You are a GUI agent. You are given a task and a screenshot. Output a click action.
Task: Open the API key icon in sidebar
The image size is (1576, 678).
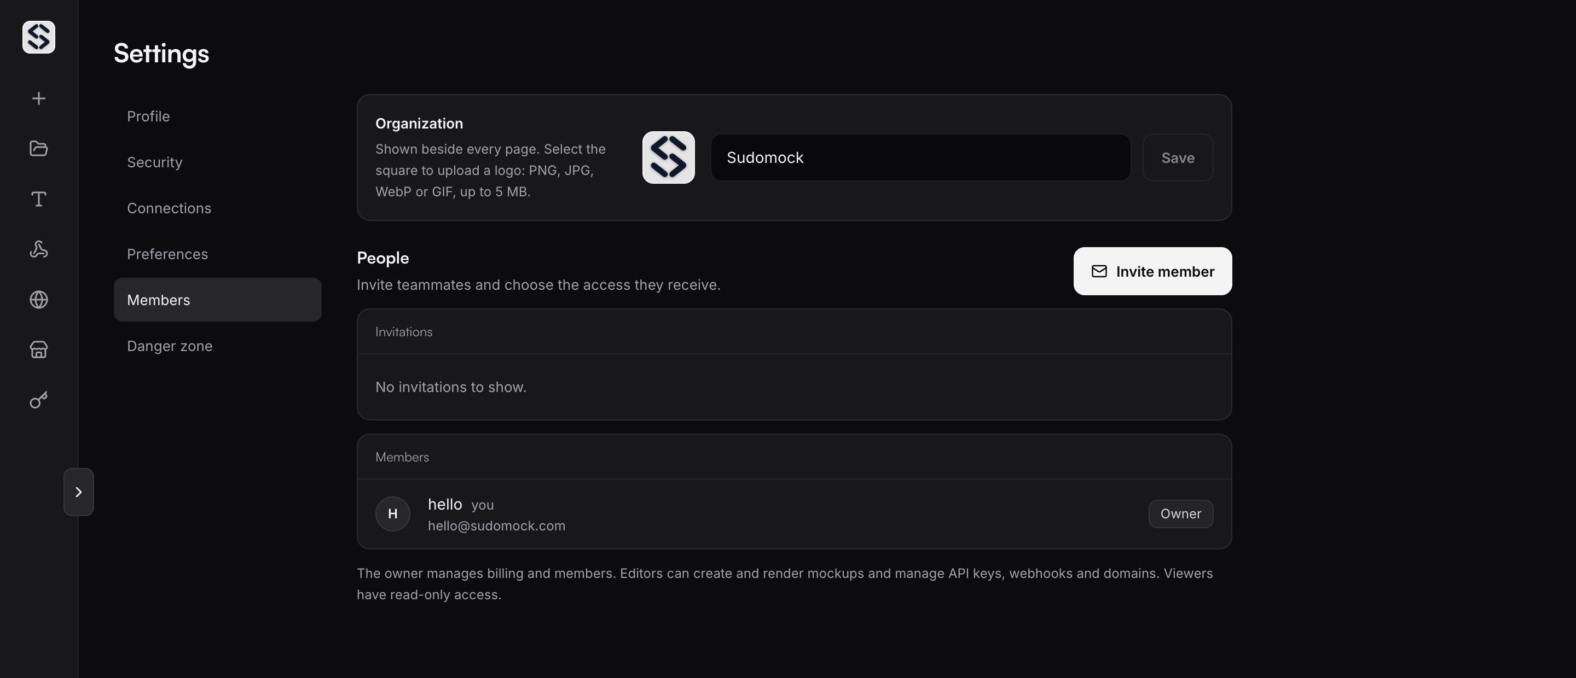(x=38, y=400)
